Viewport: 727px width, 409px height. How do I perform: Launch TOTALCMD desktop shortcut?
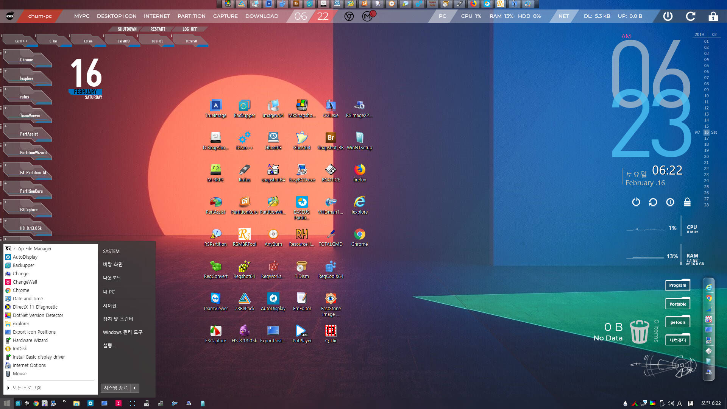point(331,237)
